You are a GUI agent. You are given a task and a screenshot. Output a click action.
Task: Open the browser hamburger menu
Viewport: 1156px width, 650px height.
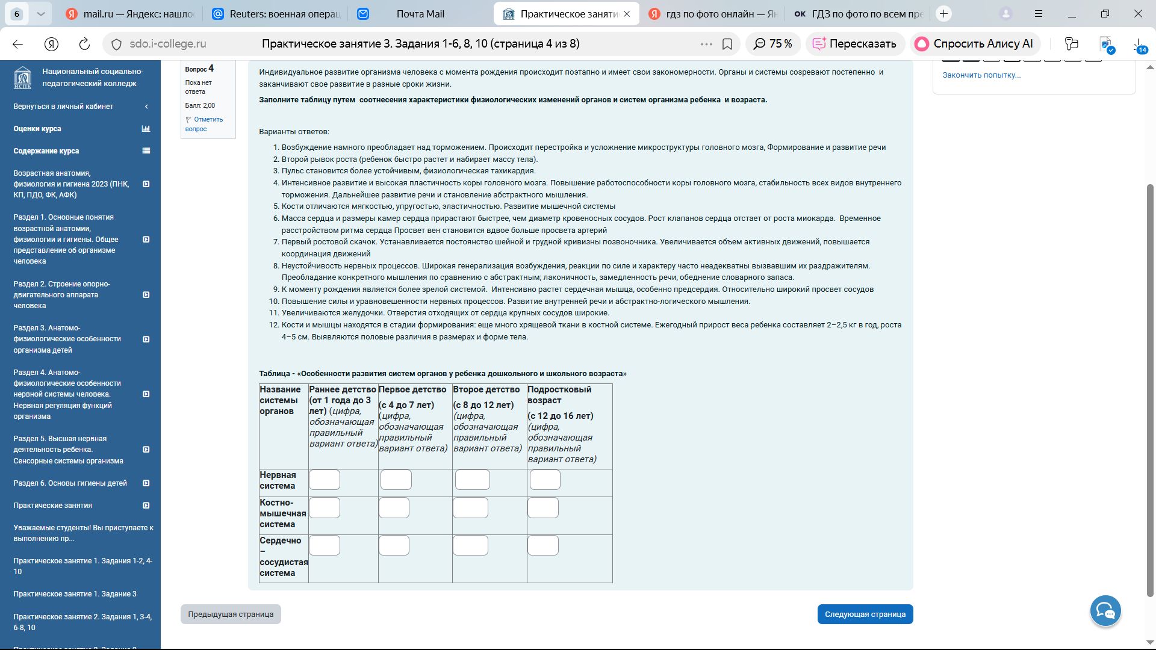point(1039,14)
